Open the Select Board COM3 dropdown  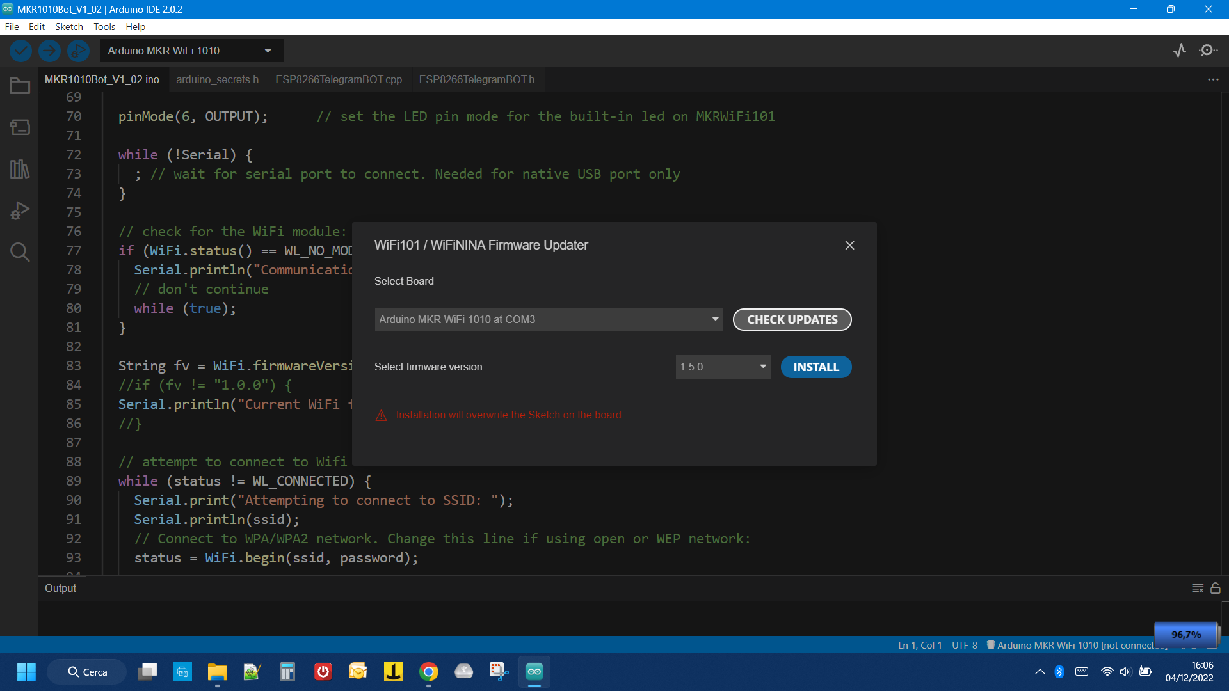[548, 319]
